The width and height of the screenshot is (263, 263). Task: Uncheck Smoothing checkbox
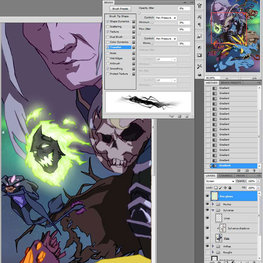(108, 69)
